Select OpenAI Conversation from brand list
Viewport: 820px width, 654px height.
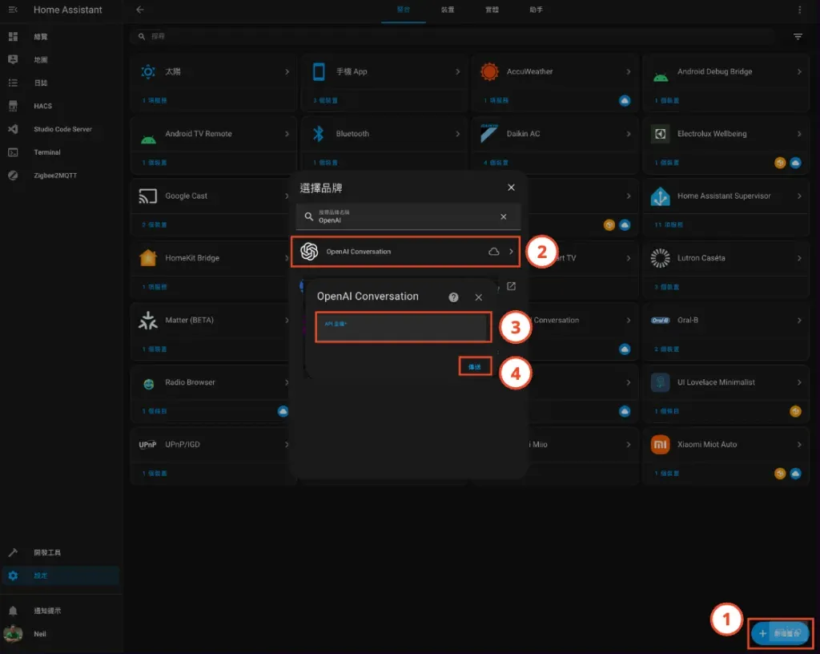tap(405, 252)
